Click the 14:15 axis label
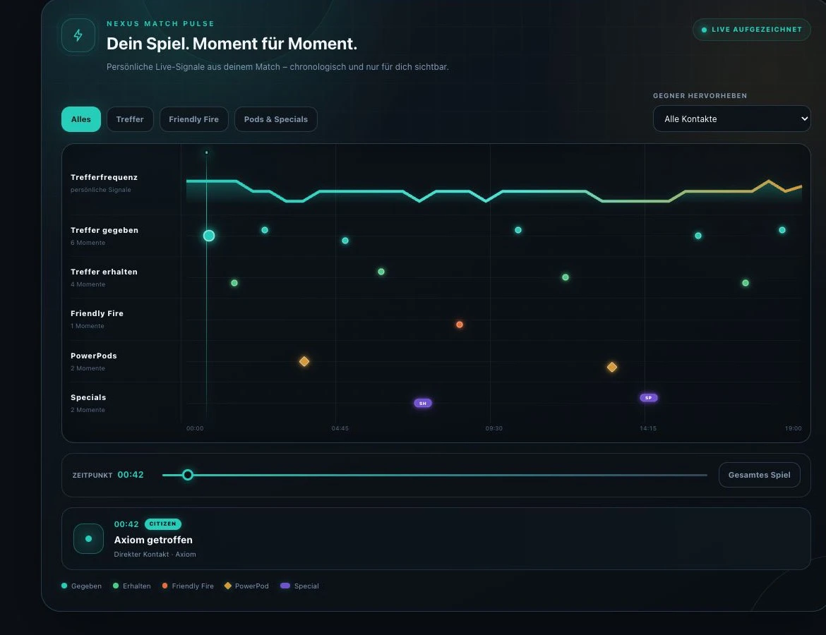 (x=648, y=428)
